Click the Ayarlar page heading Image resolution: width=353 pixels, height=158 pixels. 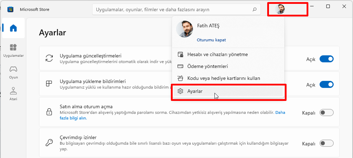point(52,33)
